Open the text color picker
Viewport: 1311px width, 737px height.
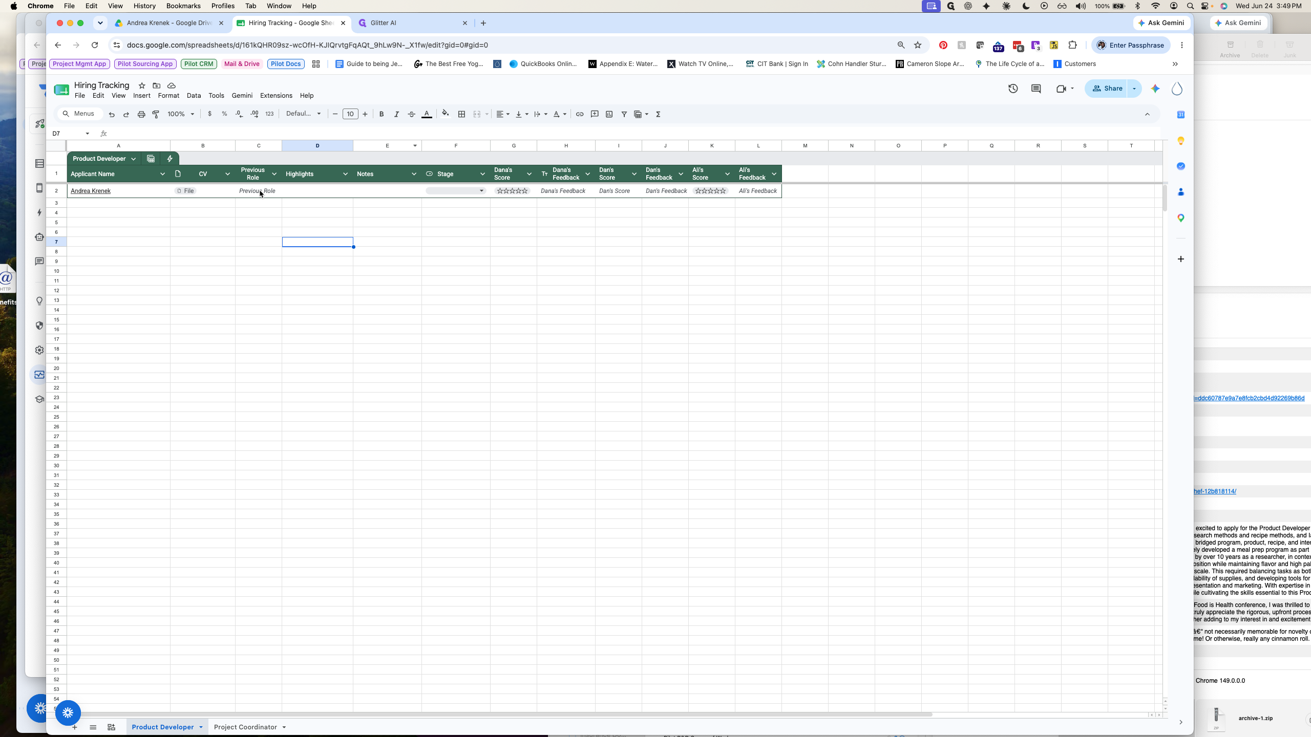tap(427, 114)
